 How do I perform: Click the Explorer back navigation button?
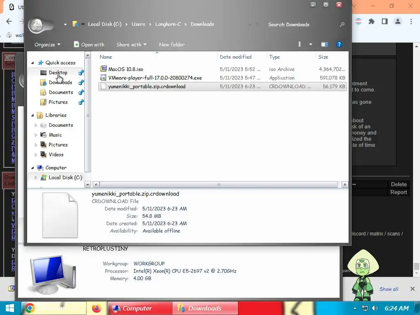pyautogui.click(x=37, y=25)
